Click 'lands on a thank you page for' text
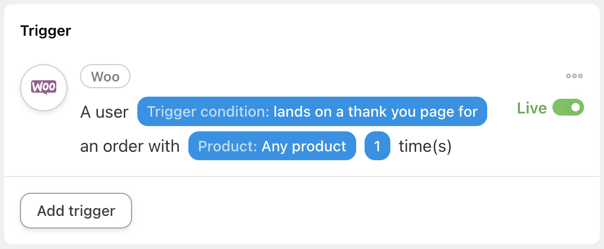Viewport: 604px width, 249px height. pos(376,111)
